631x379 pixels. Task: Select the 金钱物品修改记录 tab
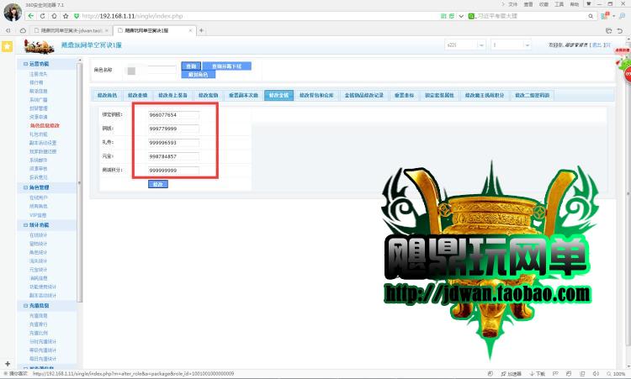tap(363, 95)
